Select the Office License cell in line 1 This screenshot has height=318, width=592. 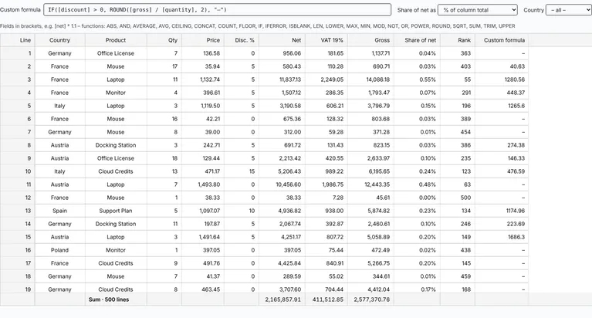[x=116, y=53]
